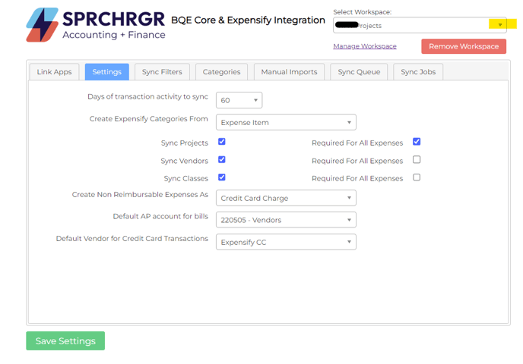Enable Required For All Expenses for Vendors
Image resolution: width=523 pixels, height=364 pixels.
(x=417, y=160)
